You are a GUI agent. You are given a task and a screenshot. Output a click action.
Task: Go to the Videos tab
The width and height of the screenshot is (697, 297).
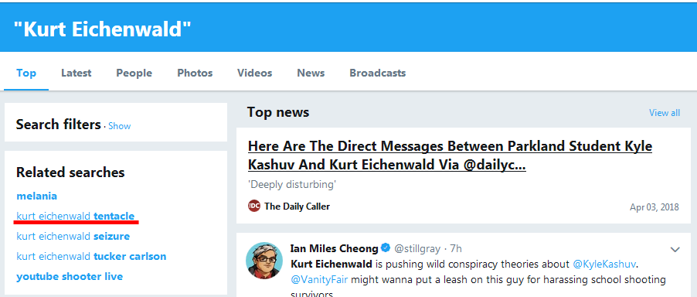click(x=255, y=73)
